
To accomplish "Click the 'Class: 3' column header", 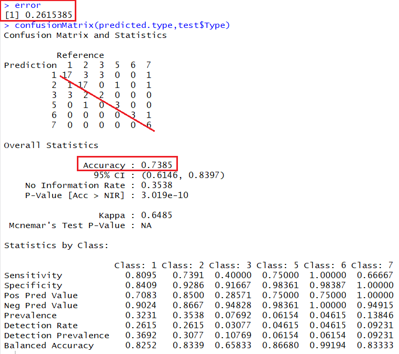I will click(230, 265).
